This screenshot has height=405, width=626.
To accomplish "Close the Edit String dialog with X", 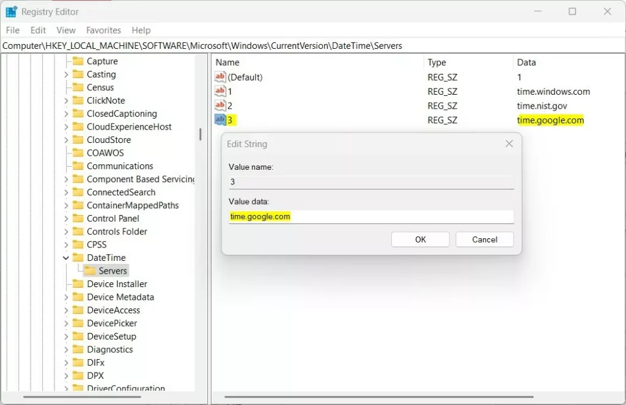I will pyautogui.click(x=509, y=144).
